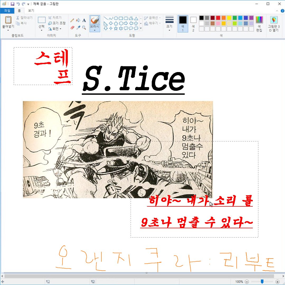Click 복사 (copy) icon
Viewport: 285px width, 285px height.
point(18,23)
